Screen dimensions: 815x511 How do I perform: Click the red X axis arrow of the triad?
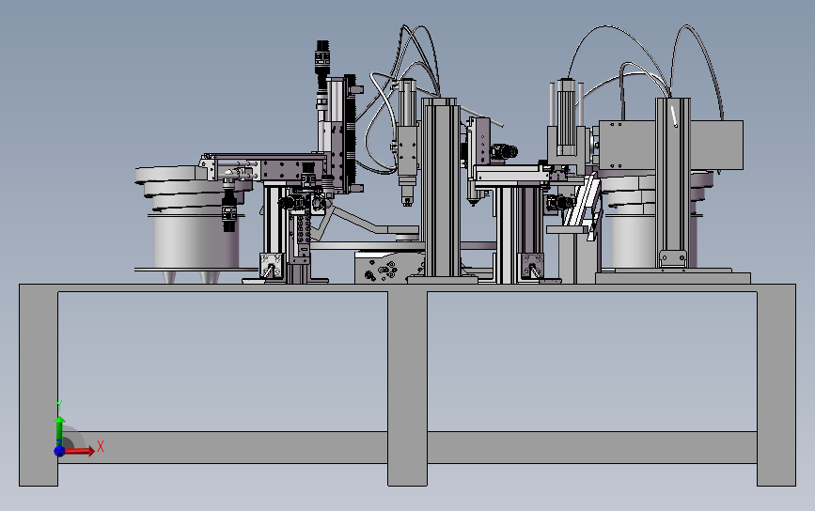81,451
